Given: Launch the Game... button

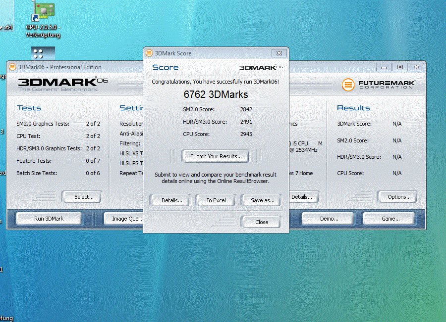Looking at the screenshot, I should [x=390, y=219].
